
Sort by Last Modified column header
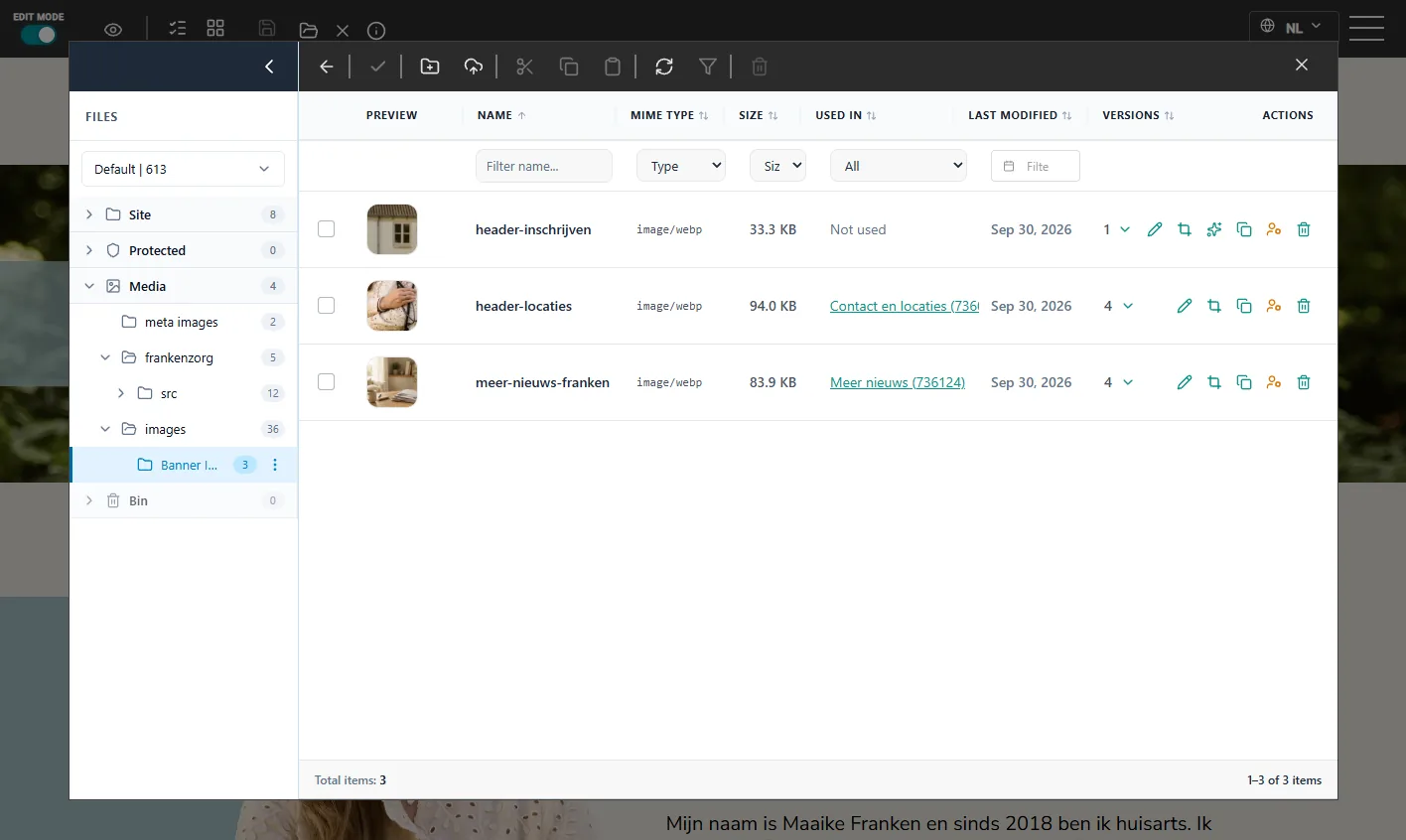pos(1020,115)
